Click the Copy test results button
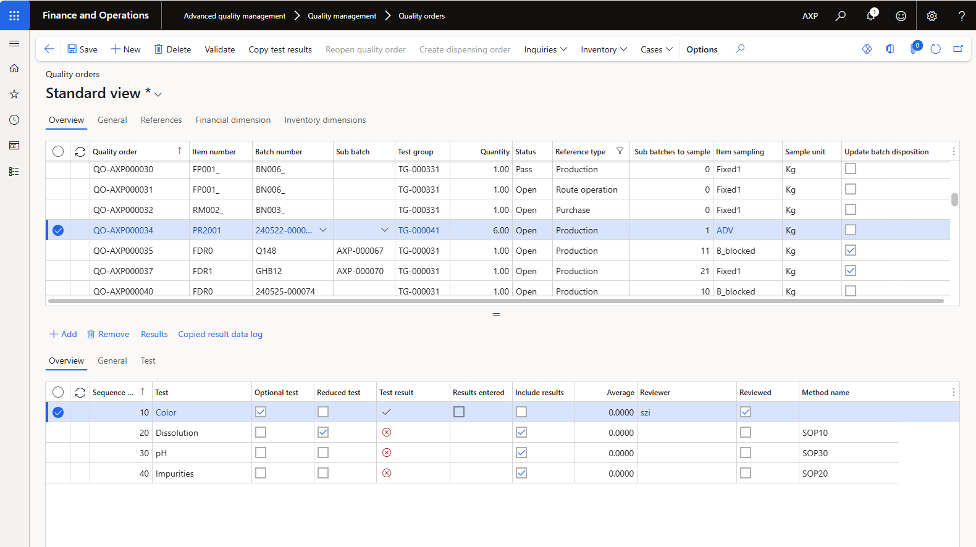 pyautogui.click(x=280, y=49)
